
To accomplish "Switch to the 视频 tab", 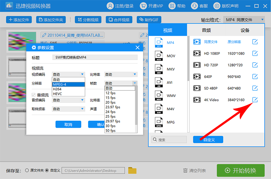I will [168, 30].
